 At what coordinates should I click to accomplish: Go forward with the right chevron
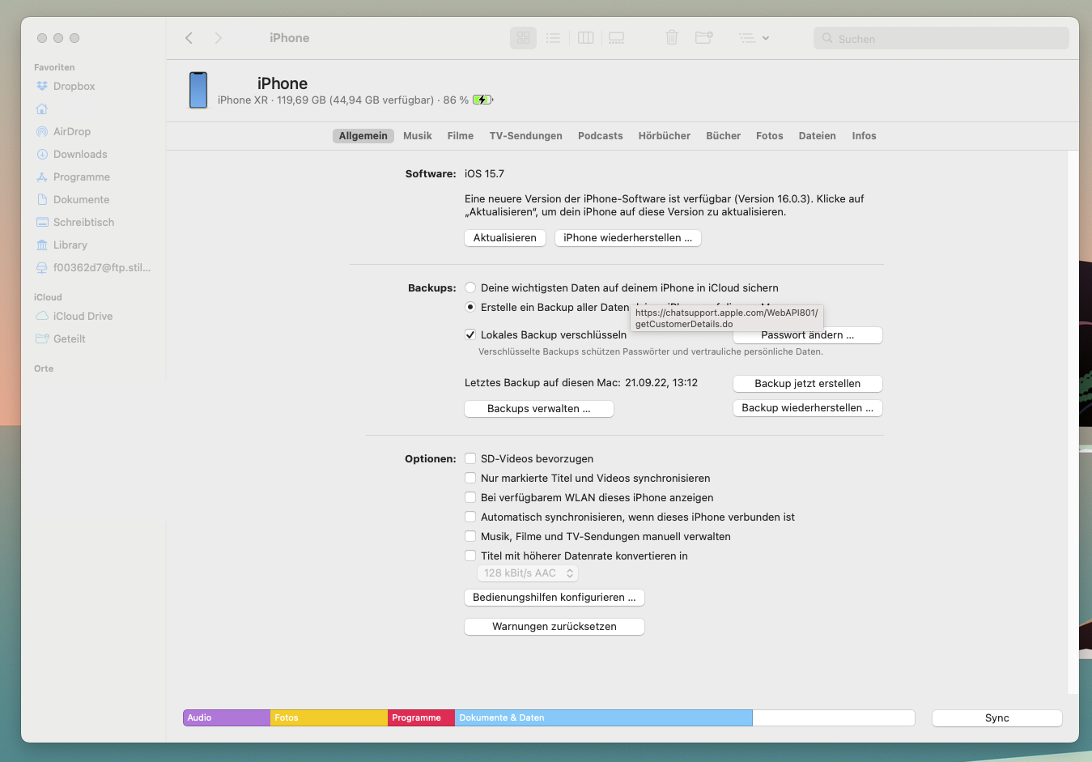pyautogui.click(x=218, y=38)
